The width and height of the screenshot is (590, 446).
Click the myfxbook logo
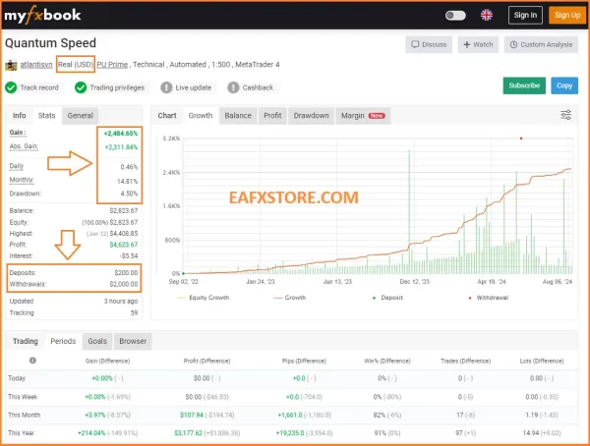click(x=42, y=16)
